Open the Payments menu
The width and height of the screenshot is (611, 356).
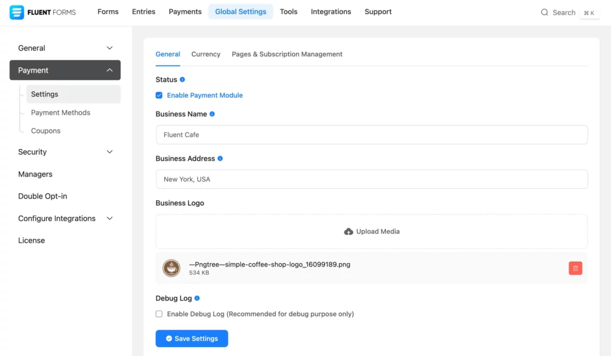pos(185,12)
